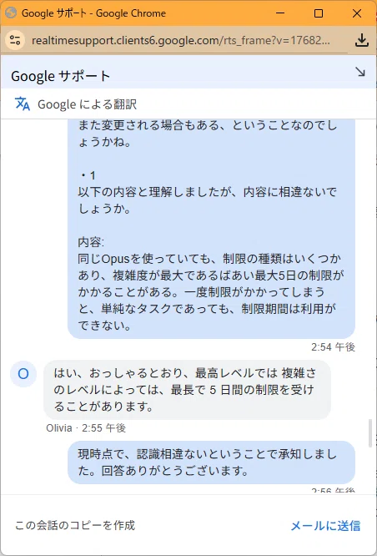Click the chat scrollbar thumb
The height and width of the screenshot is (556, 377).
tap(370, 433)
